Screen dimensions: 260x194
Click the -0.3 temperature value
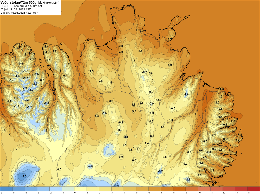pos(205,141)
